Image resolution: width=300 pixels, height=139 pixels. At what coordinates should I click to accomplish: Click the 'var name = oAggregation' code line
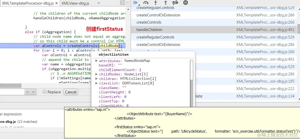pyautogui.click(x=66, y=64)
